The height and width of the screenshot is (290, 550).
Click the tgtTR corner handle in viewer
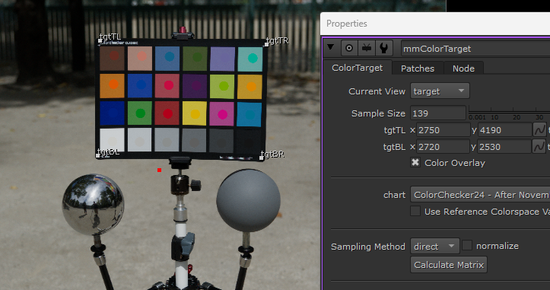[x=266, y=44]
